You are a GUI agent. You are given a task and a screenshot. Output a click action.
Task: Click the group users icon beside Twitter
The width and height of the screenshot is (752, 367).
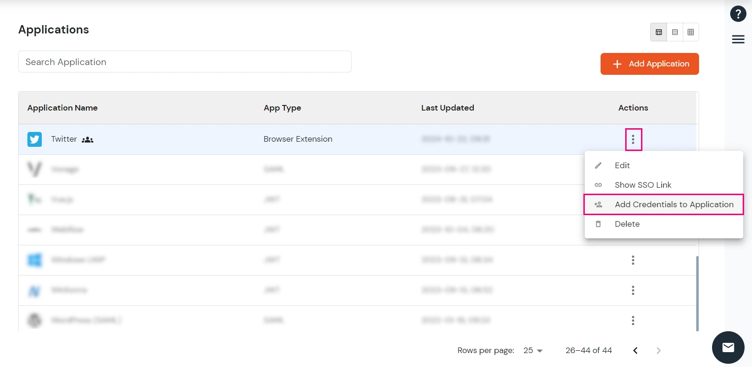(87, 140)
